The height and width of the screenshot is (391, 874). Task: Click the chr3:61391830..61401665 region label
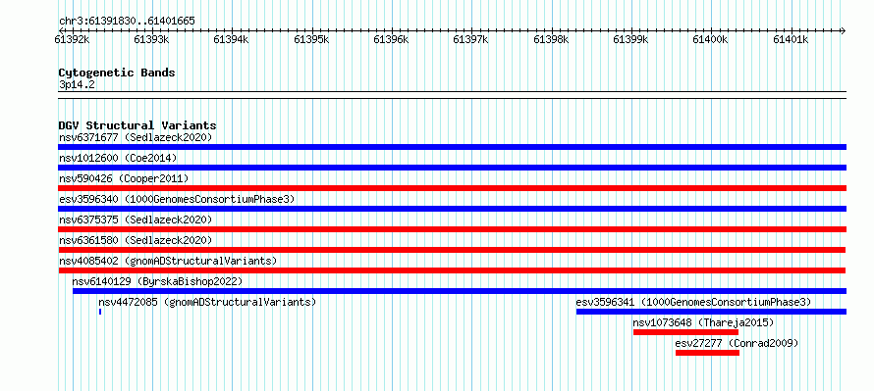pos(127,22)
